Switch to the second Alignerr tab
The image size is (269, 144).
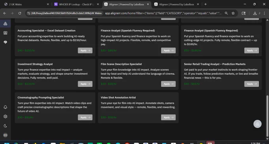[x=177, y=4]
